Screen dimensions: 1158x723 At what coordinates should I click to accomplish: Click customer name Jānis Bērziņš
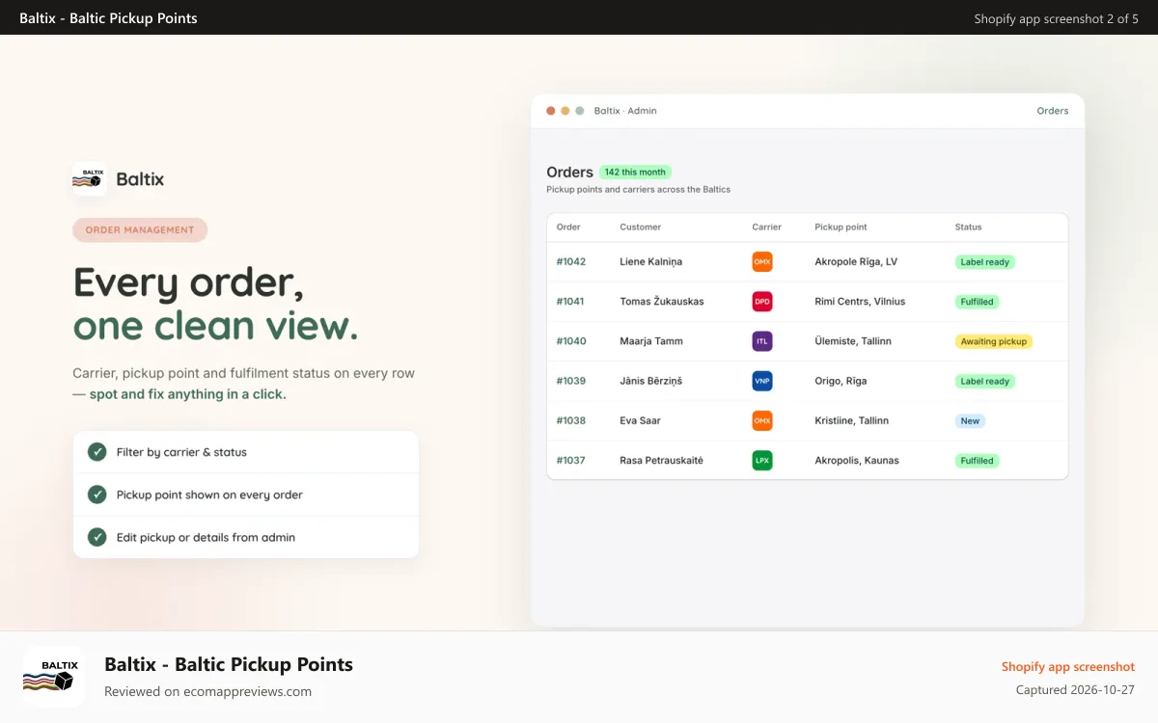pyautogui.click(x=651, y=381)
